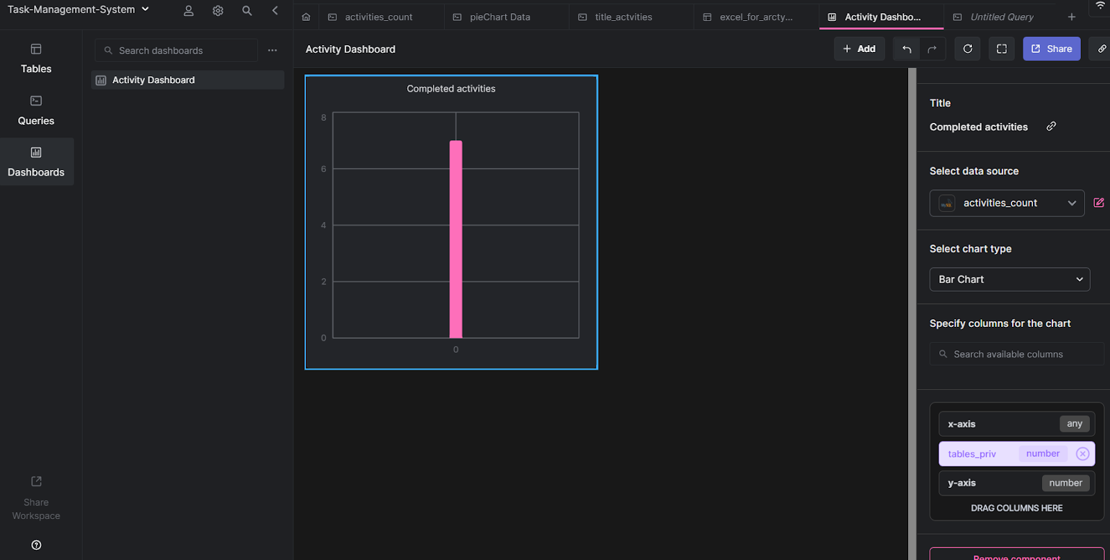
Task: Redo the dashboard change
Action: point(932,49)
